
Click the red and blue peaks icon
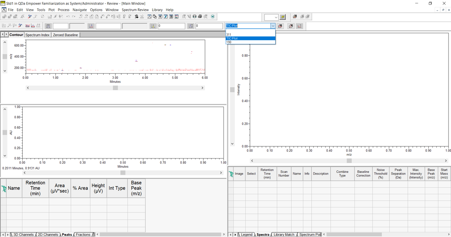point(27,26)
